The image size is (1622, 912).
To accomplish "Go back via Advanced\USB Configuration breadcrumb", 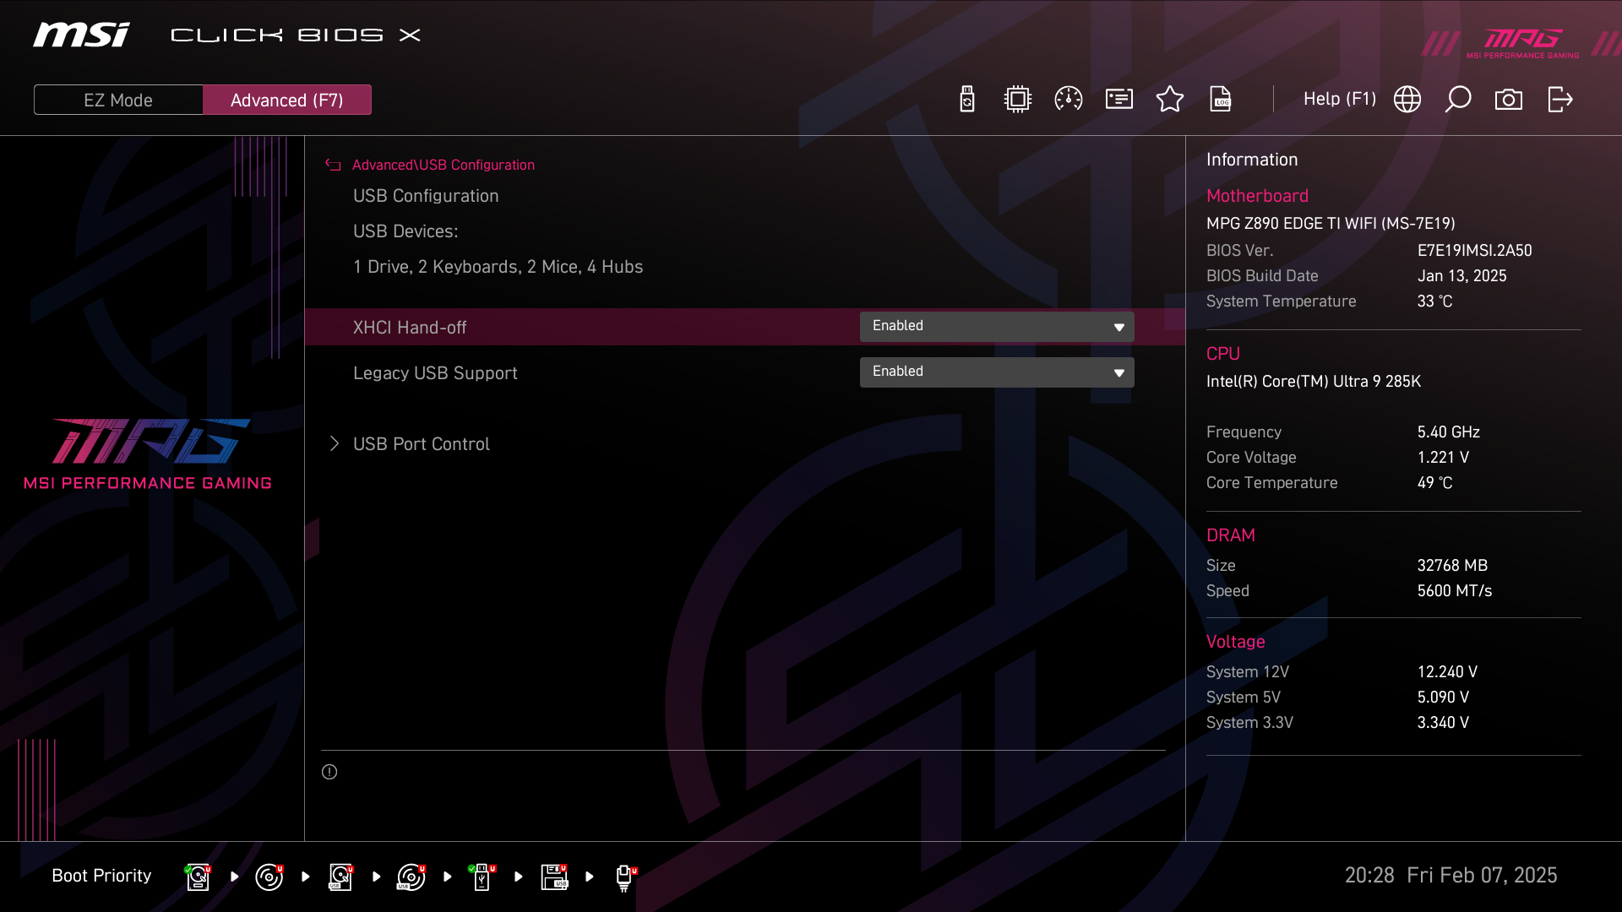I will (x=443, y=165).
